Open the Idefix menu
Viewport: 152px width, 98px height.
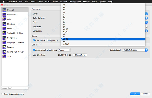[x=33, y=2]
